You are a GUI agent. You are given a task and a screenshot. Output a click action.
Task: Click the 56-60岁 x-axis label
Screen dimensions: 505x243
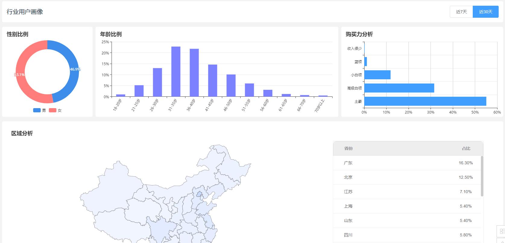point(265,105)
